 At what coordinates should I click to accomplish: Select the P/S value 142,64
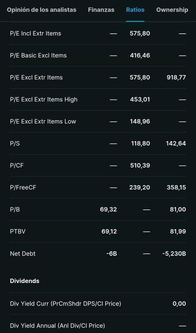tap(176, 144)
